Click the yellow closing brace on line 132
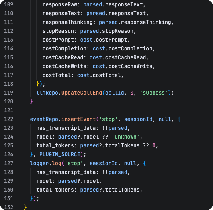Screen dimensions: 213x210 pyautogui.click(x=25, y=207)
